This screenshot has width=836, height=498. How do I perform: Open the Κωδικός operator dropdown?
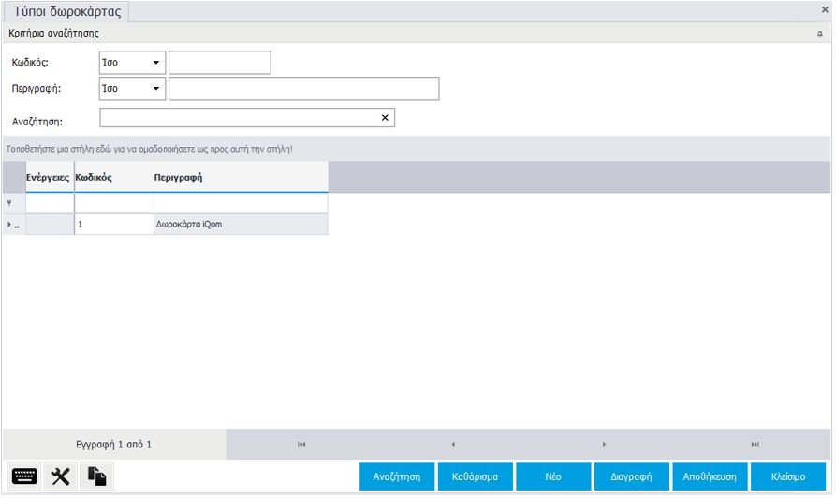coord(155,63)
